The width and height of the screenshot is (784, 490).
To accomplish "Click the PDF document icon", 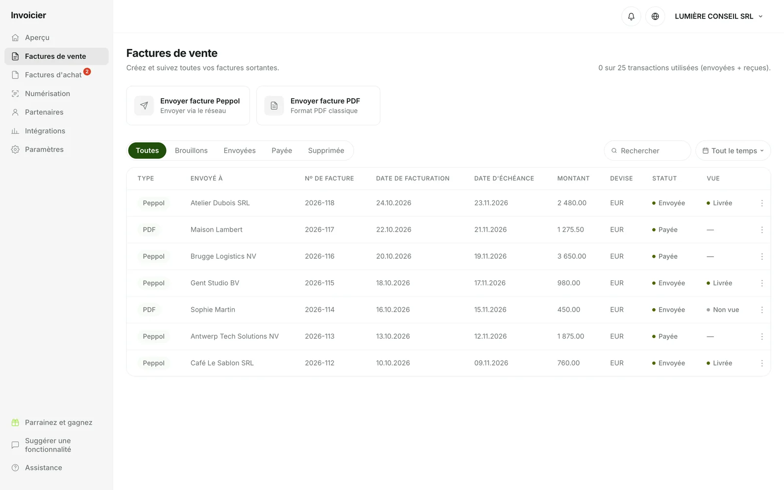I will coord(274,105).
